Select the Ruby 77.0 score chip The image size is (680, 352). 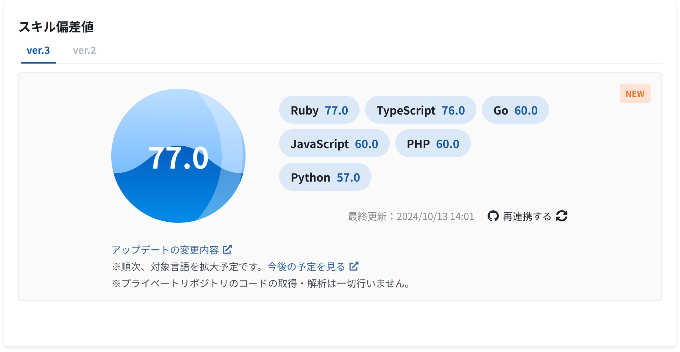[319, 110]
